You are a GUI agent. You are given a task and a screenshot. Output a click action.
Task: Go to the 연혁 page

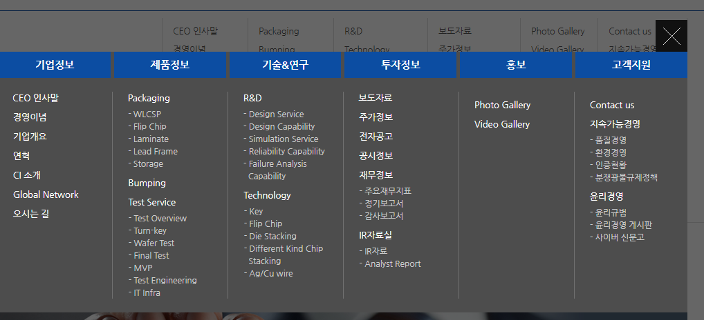(21, 156)
